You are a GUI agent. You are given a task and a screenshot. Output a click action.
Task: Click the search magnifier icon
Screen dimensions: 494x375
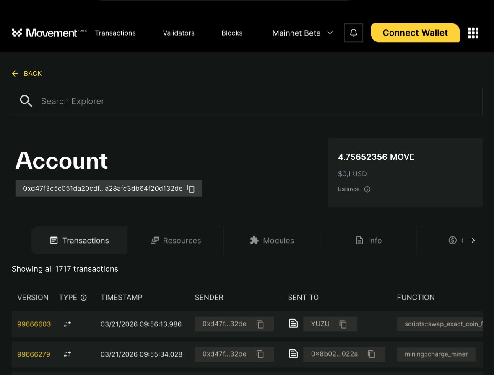point(26,101)
